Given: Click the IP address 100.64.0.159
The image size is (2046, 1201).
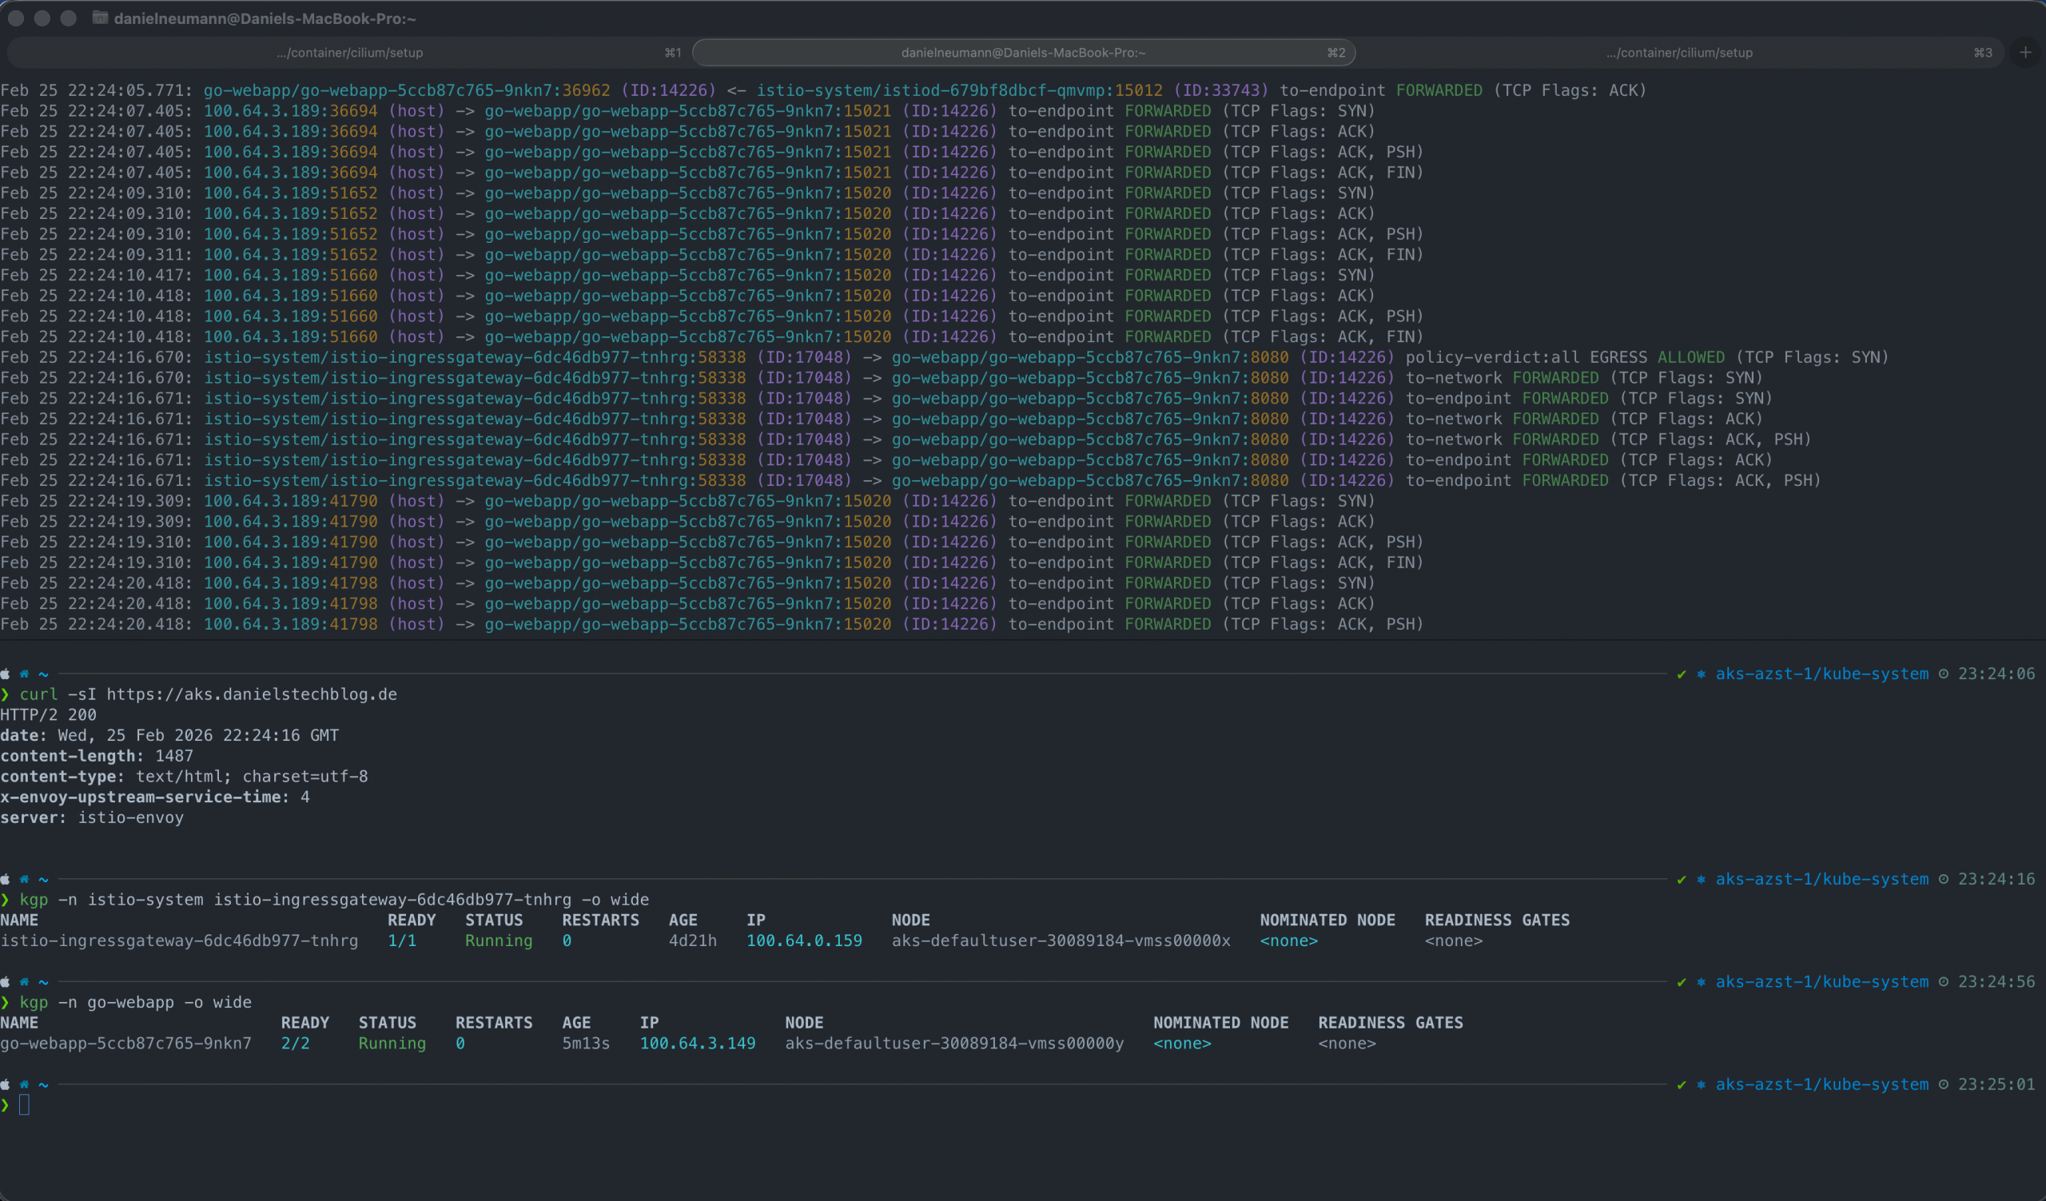Looking at the screenshot, I should [804, 941].
